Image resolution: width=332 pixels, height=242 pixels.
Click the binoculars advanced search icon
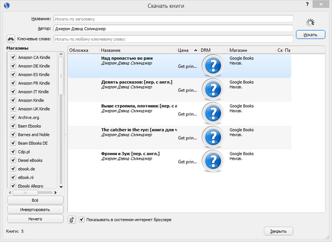coord(11,39)
